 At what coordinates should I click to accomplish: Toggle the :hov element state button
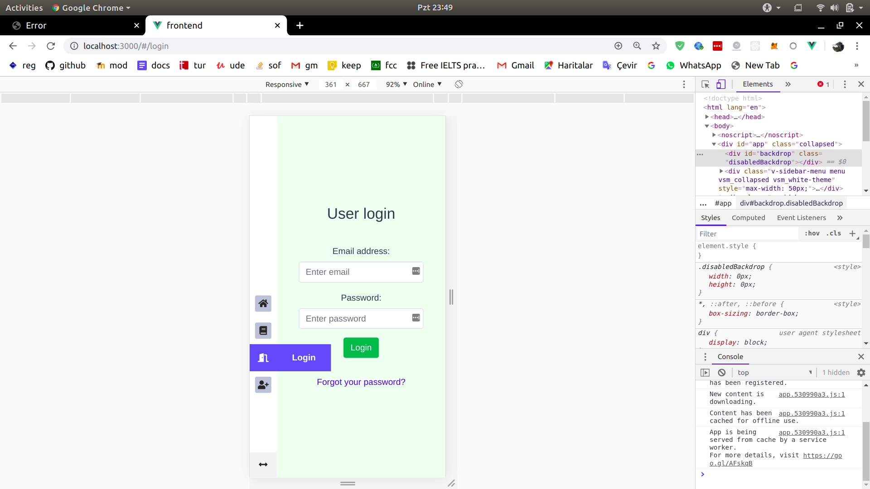[812, 234]
